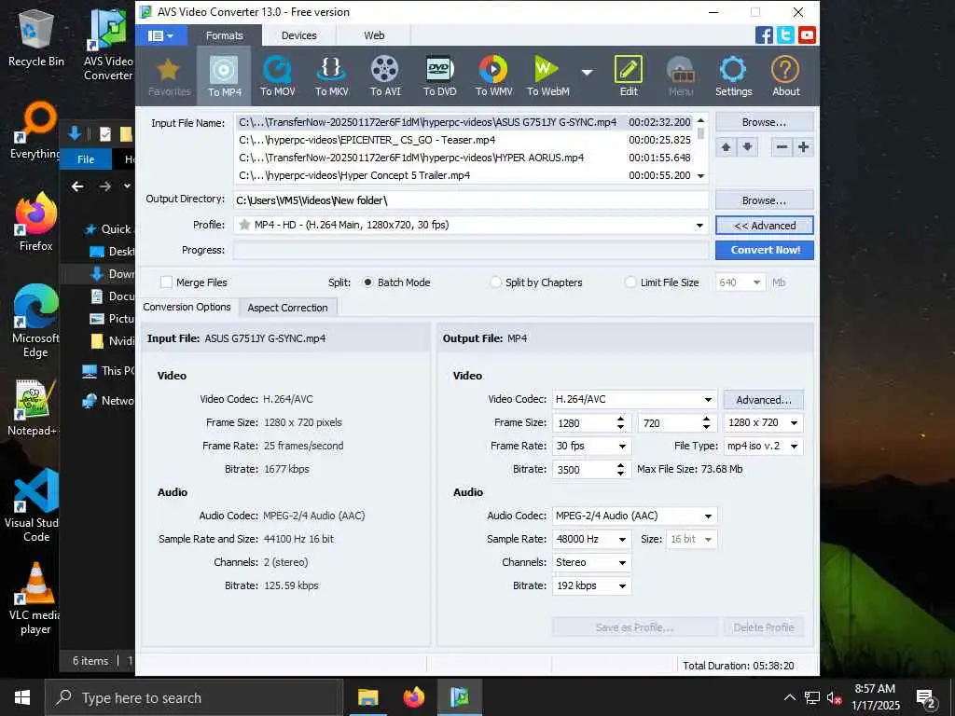Click Firefox icon in taskbar
The height and width of the screenshot is (716, 955).
(414, 697)
